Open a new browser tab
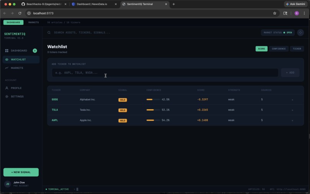 pyautogui.click(x=173, y=4)
